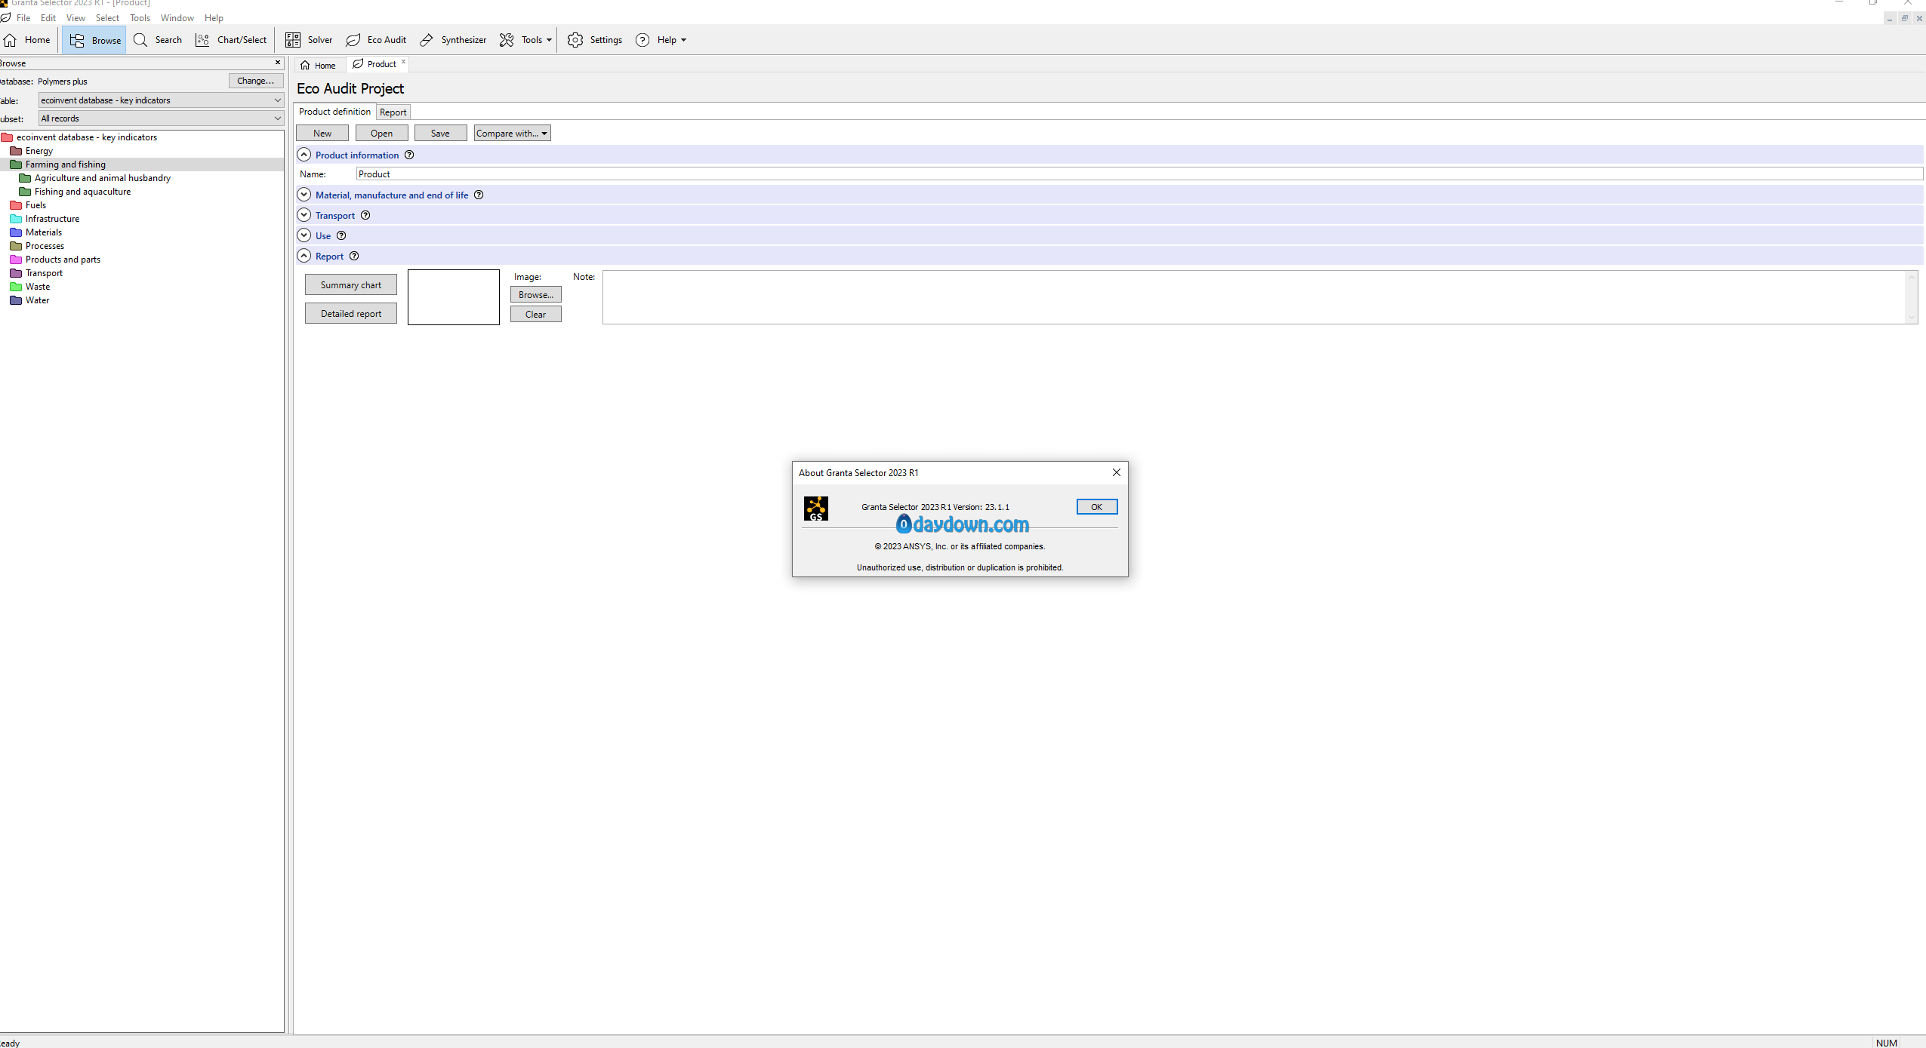
Task: Select the Infrastructure folder
Action: 45,219
